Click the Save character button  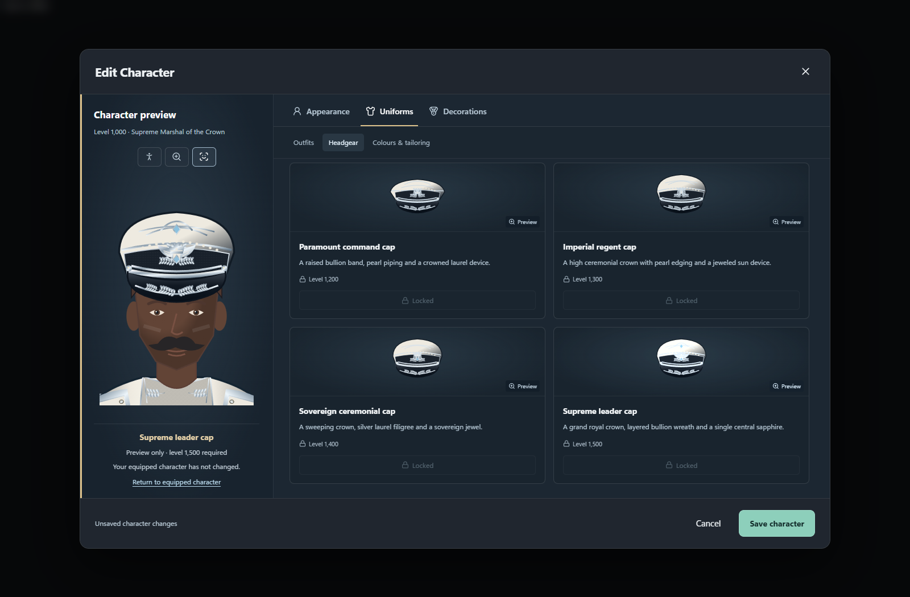coord(777,524)
